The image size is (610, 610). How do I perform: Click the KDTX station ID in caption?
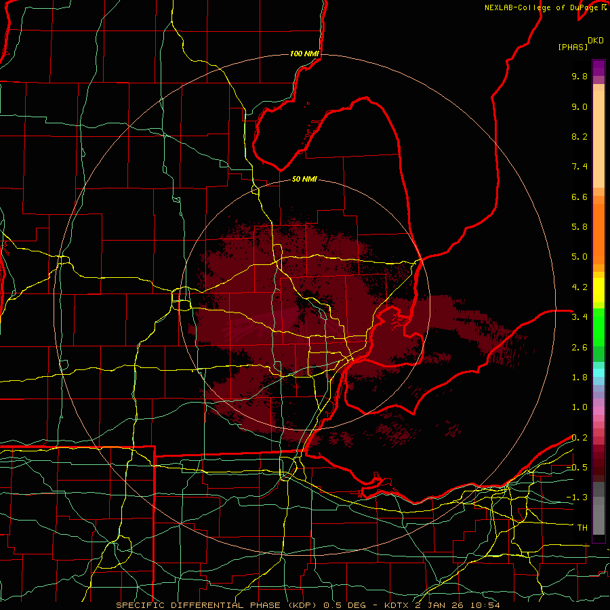pyautogui.click(x=396, y=605)
